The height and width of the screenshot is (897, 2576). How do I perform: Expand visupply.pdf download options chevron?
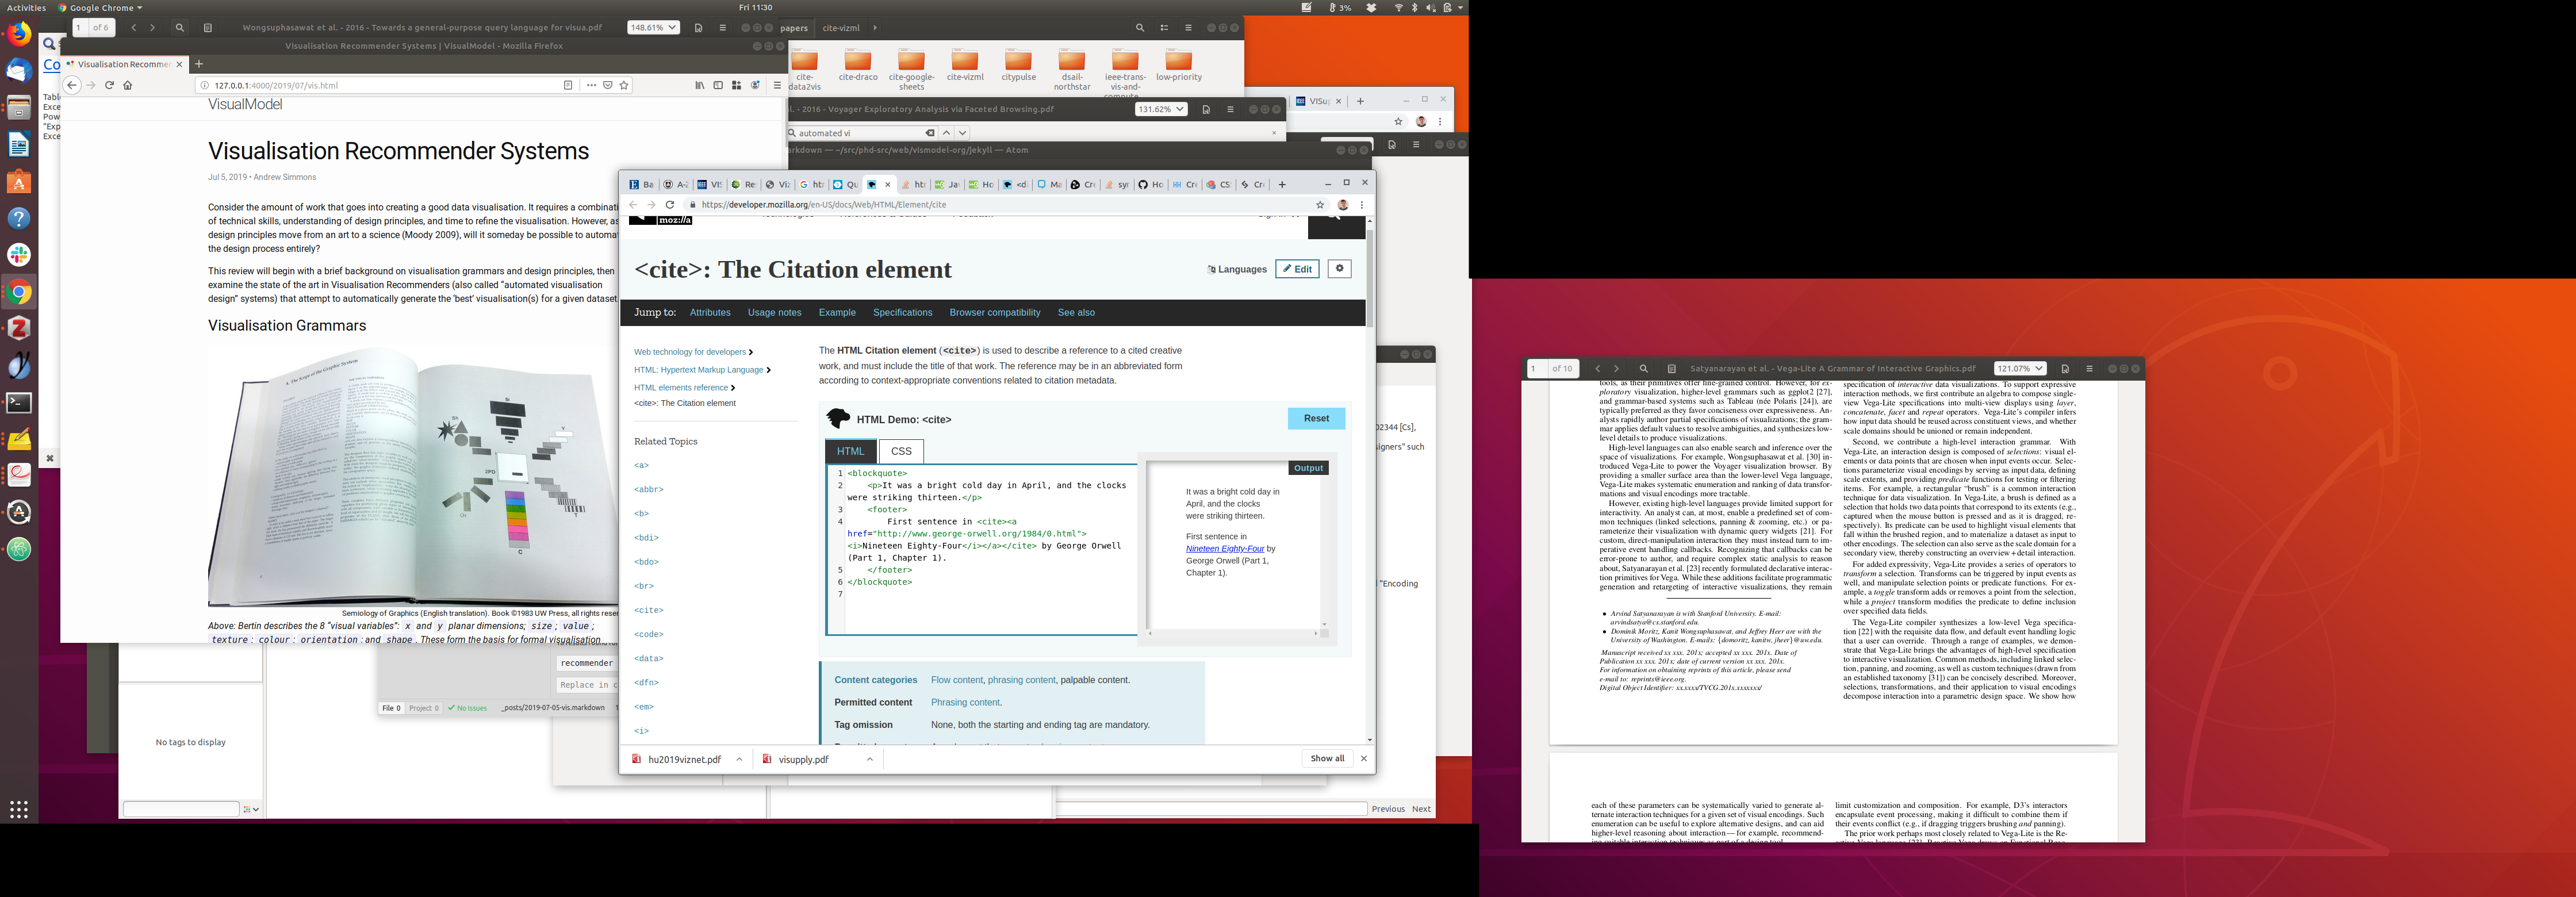pyautogui.click(x=869, y=759)
